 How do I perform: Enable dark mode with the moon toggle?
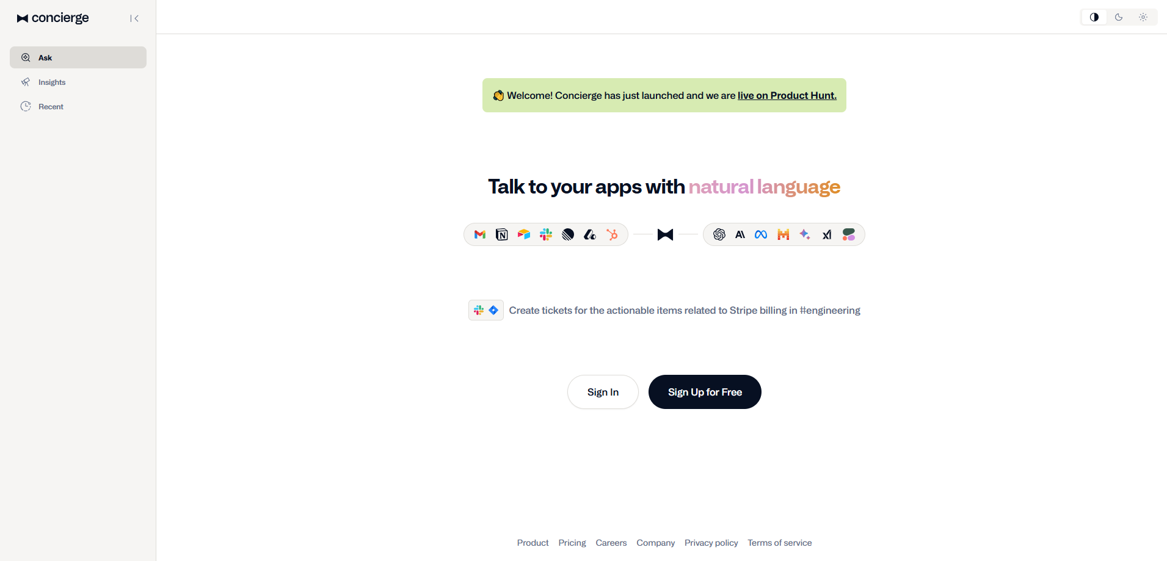(1119, 17)
